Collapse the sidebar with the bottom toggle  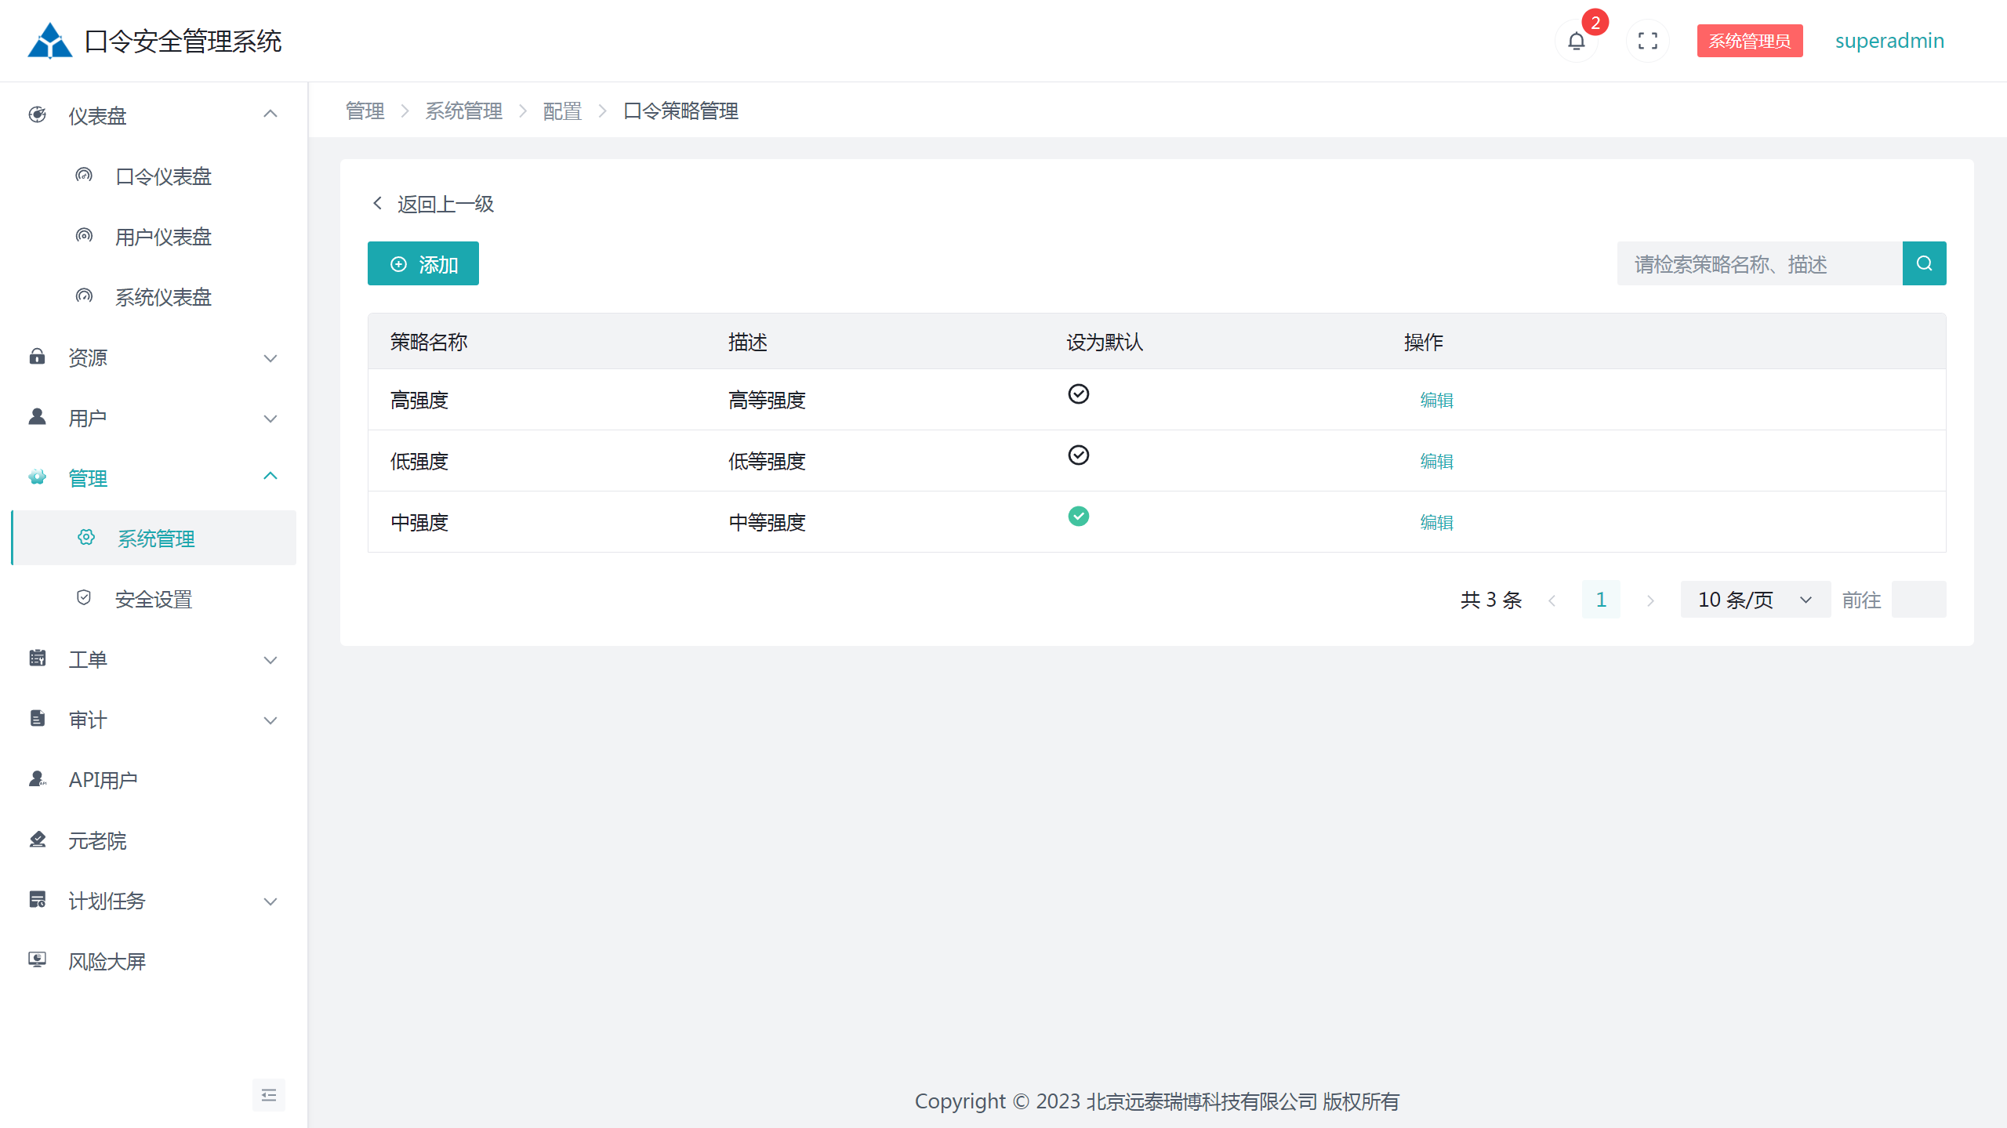269,1094
